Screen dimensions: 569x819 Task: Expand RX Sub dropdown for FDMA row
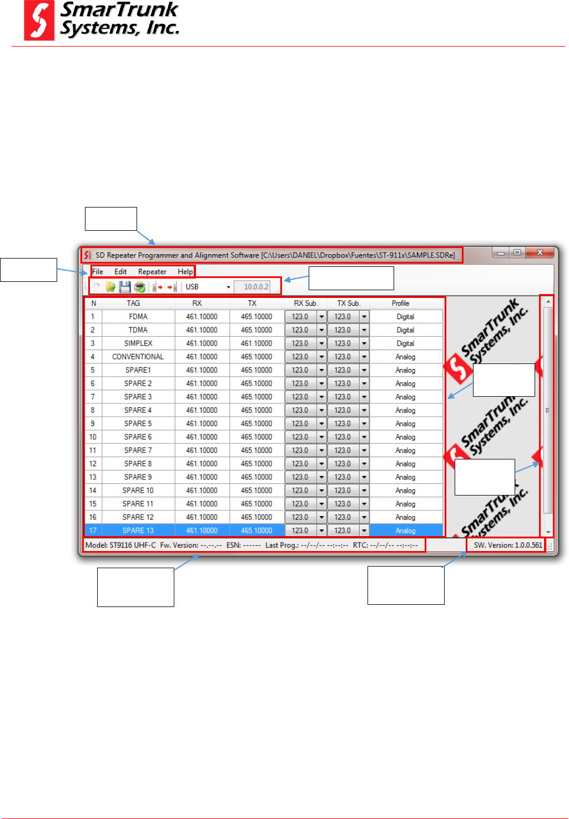(321, 317)
